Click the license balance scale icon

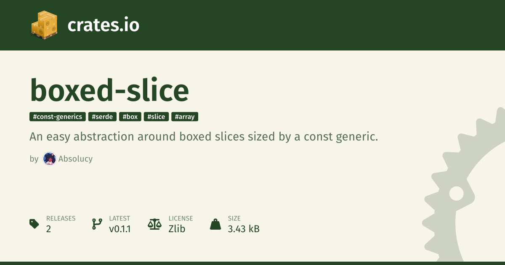(154, 224)
